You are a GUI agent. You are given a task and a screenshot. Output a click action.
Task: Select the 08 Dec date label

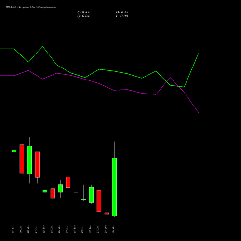(13, 229)
